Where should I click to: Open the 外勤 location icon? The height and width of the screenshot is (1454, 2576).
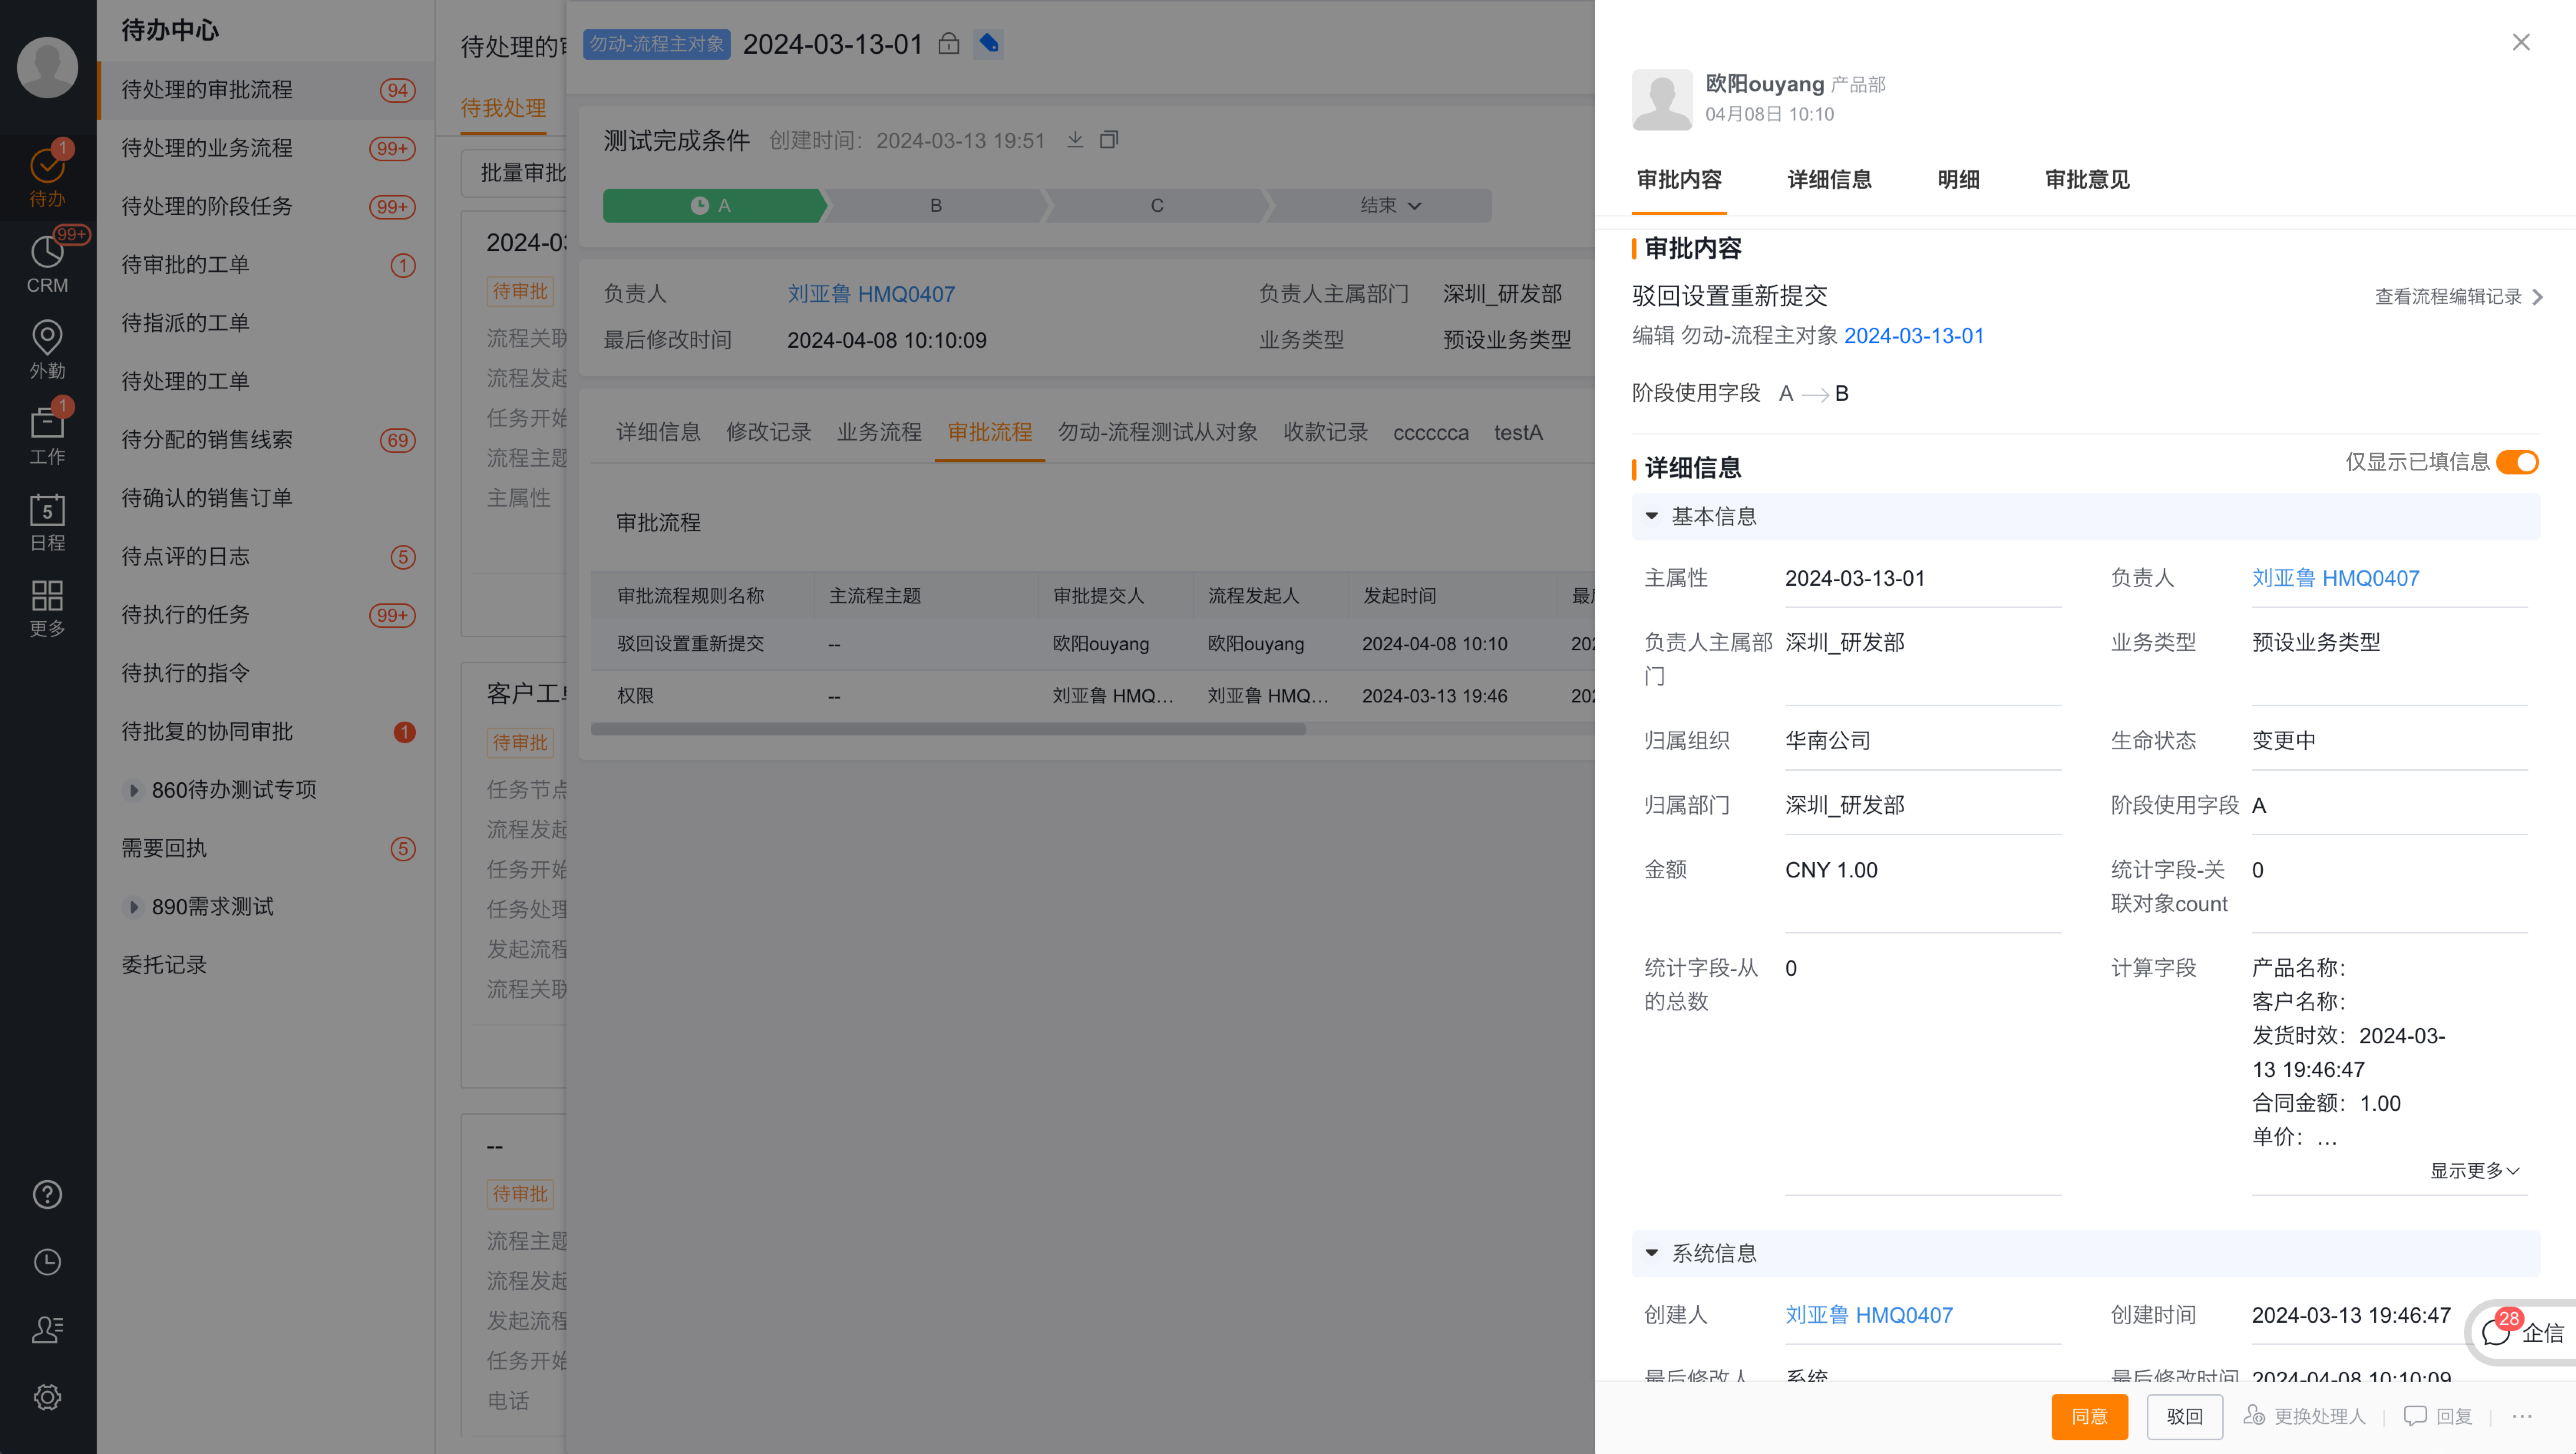[47, 350]
